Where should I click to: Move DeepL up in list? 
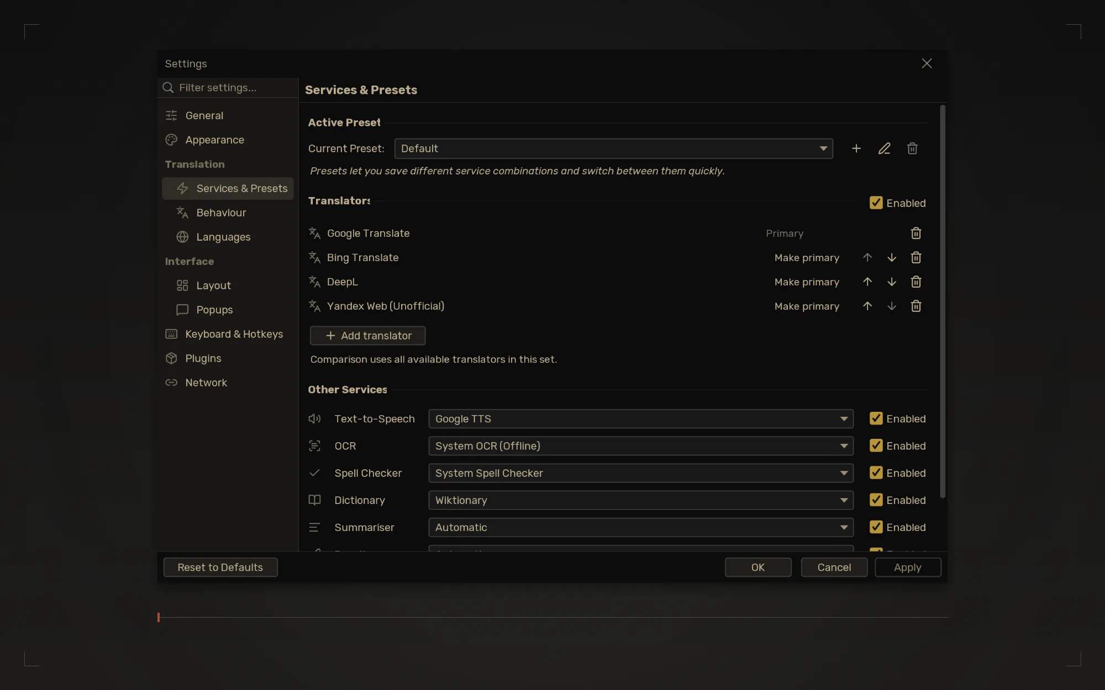coord(867,282)
